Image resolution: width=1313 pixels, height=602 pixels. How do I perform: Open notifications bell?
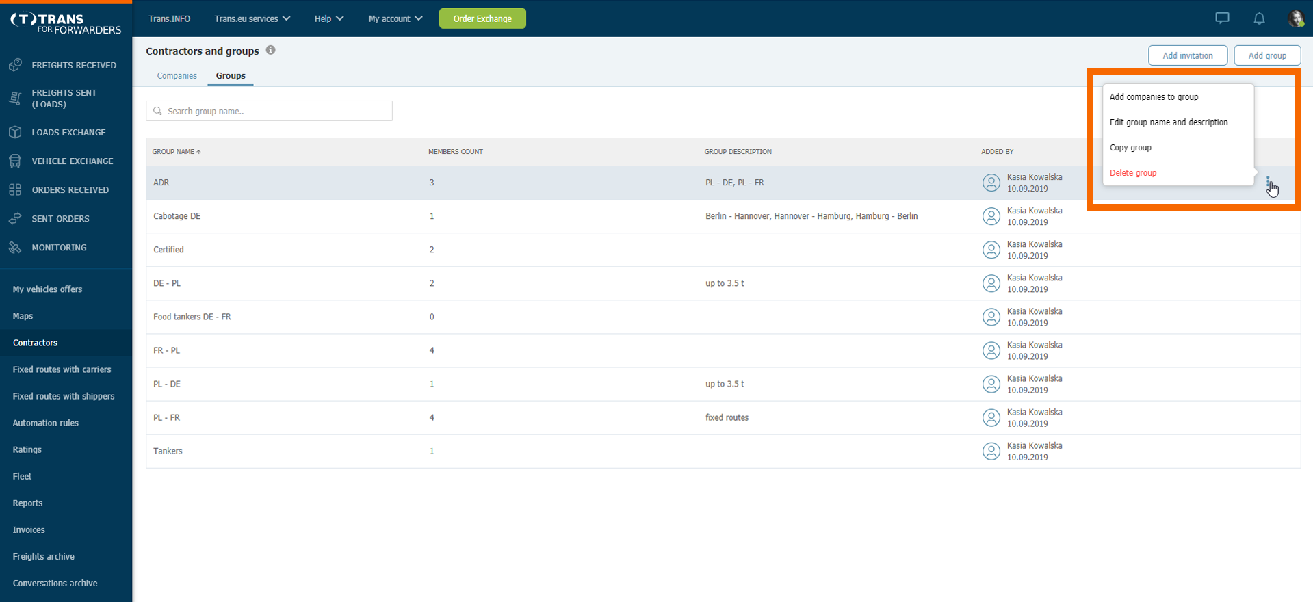click(x=1259, y=18)
